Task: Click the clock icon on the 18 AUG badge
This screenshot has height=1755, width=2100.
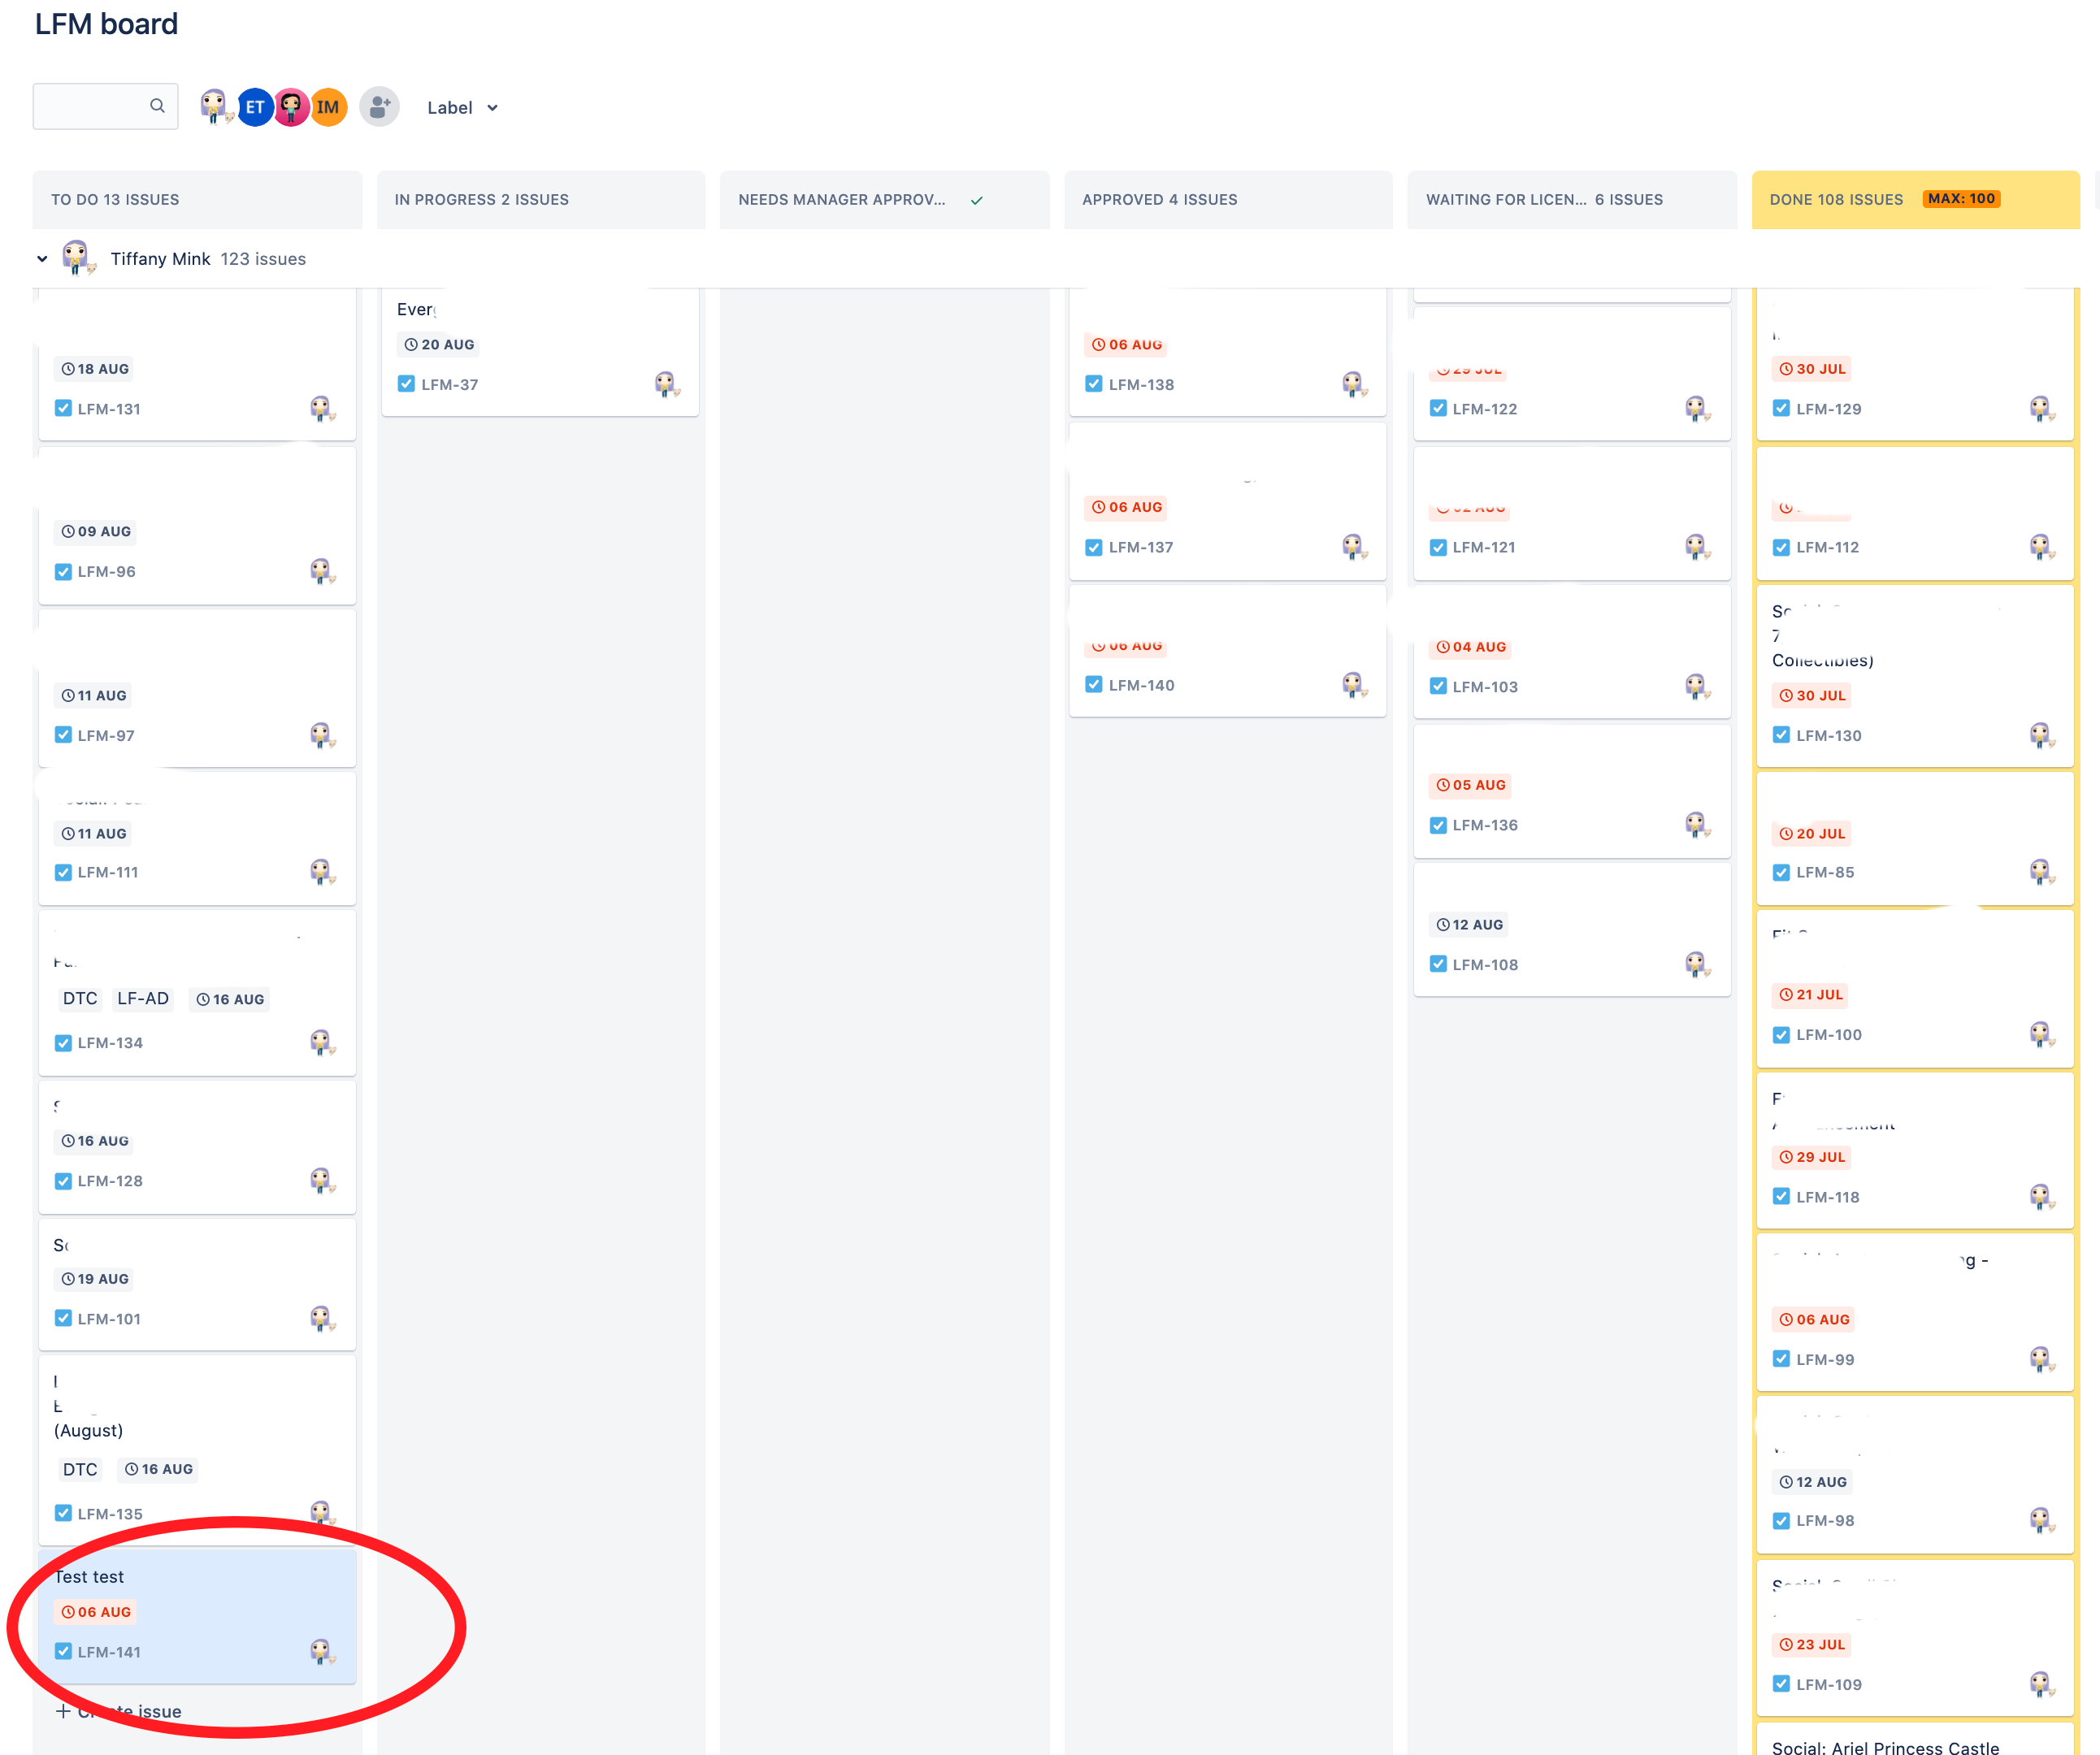Action: point(67,368)
